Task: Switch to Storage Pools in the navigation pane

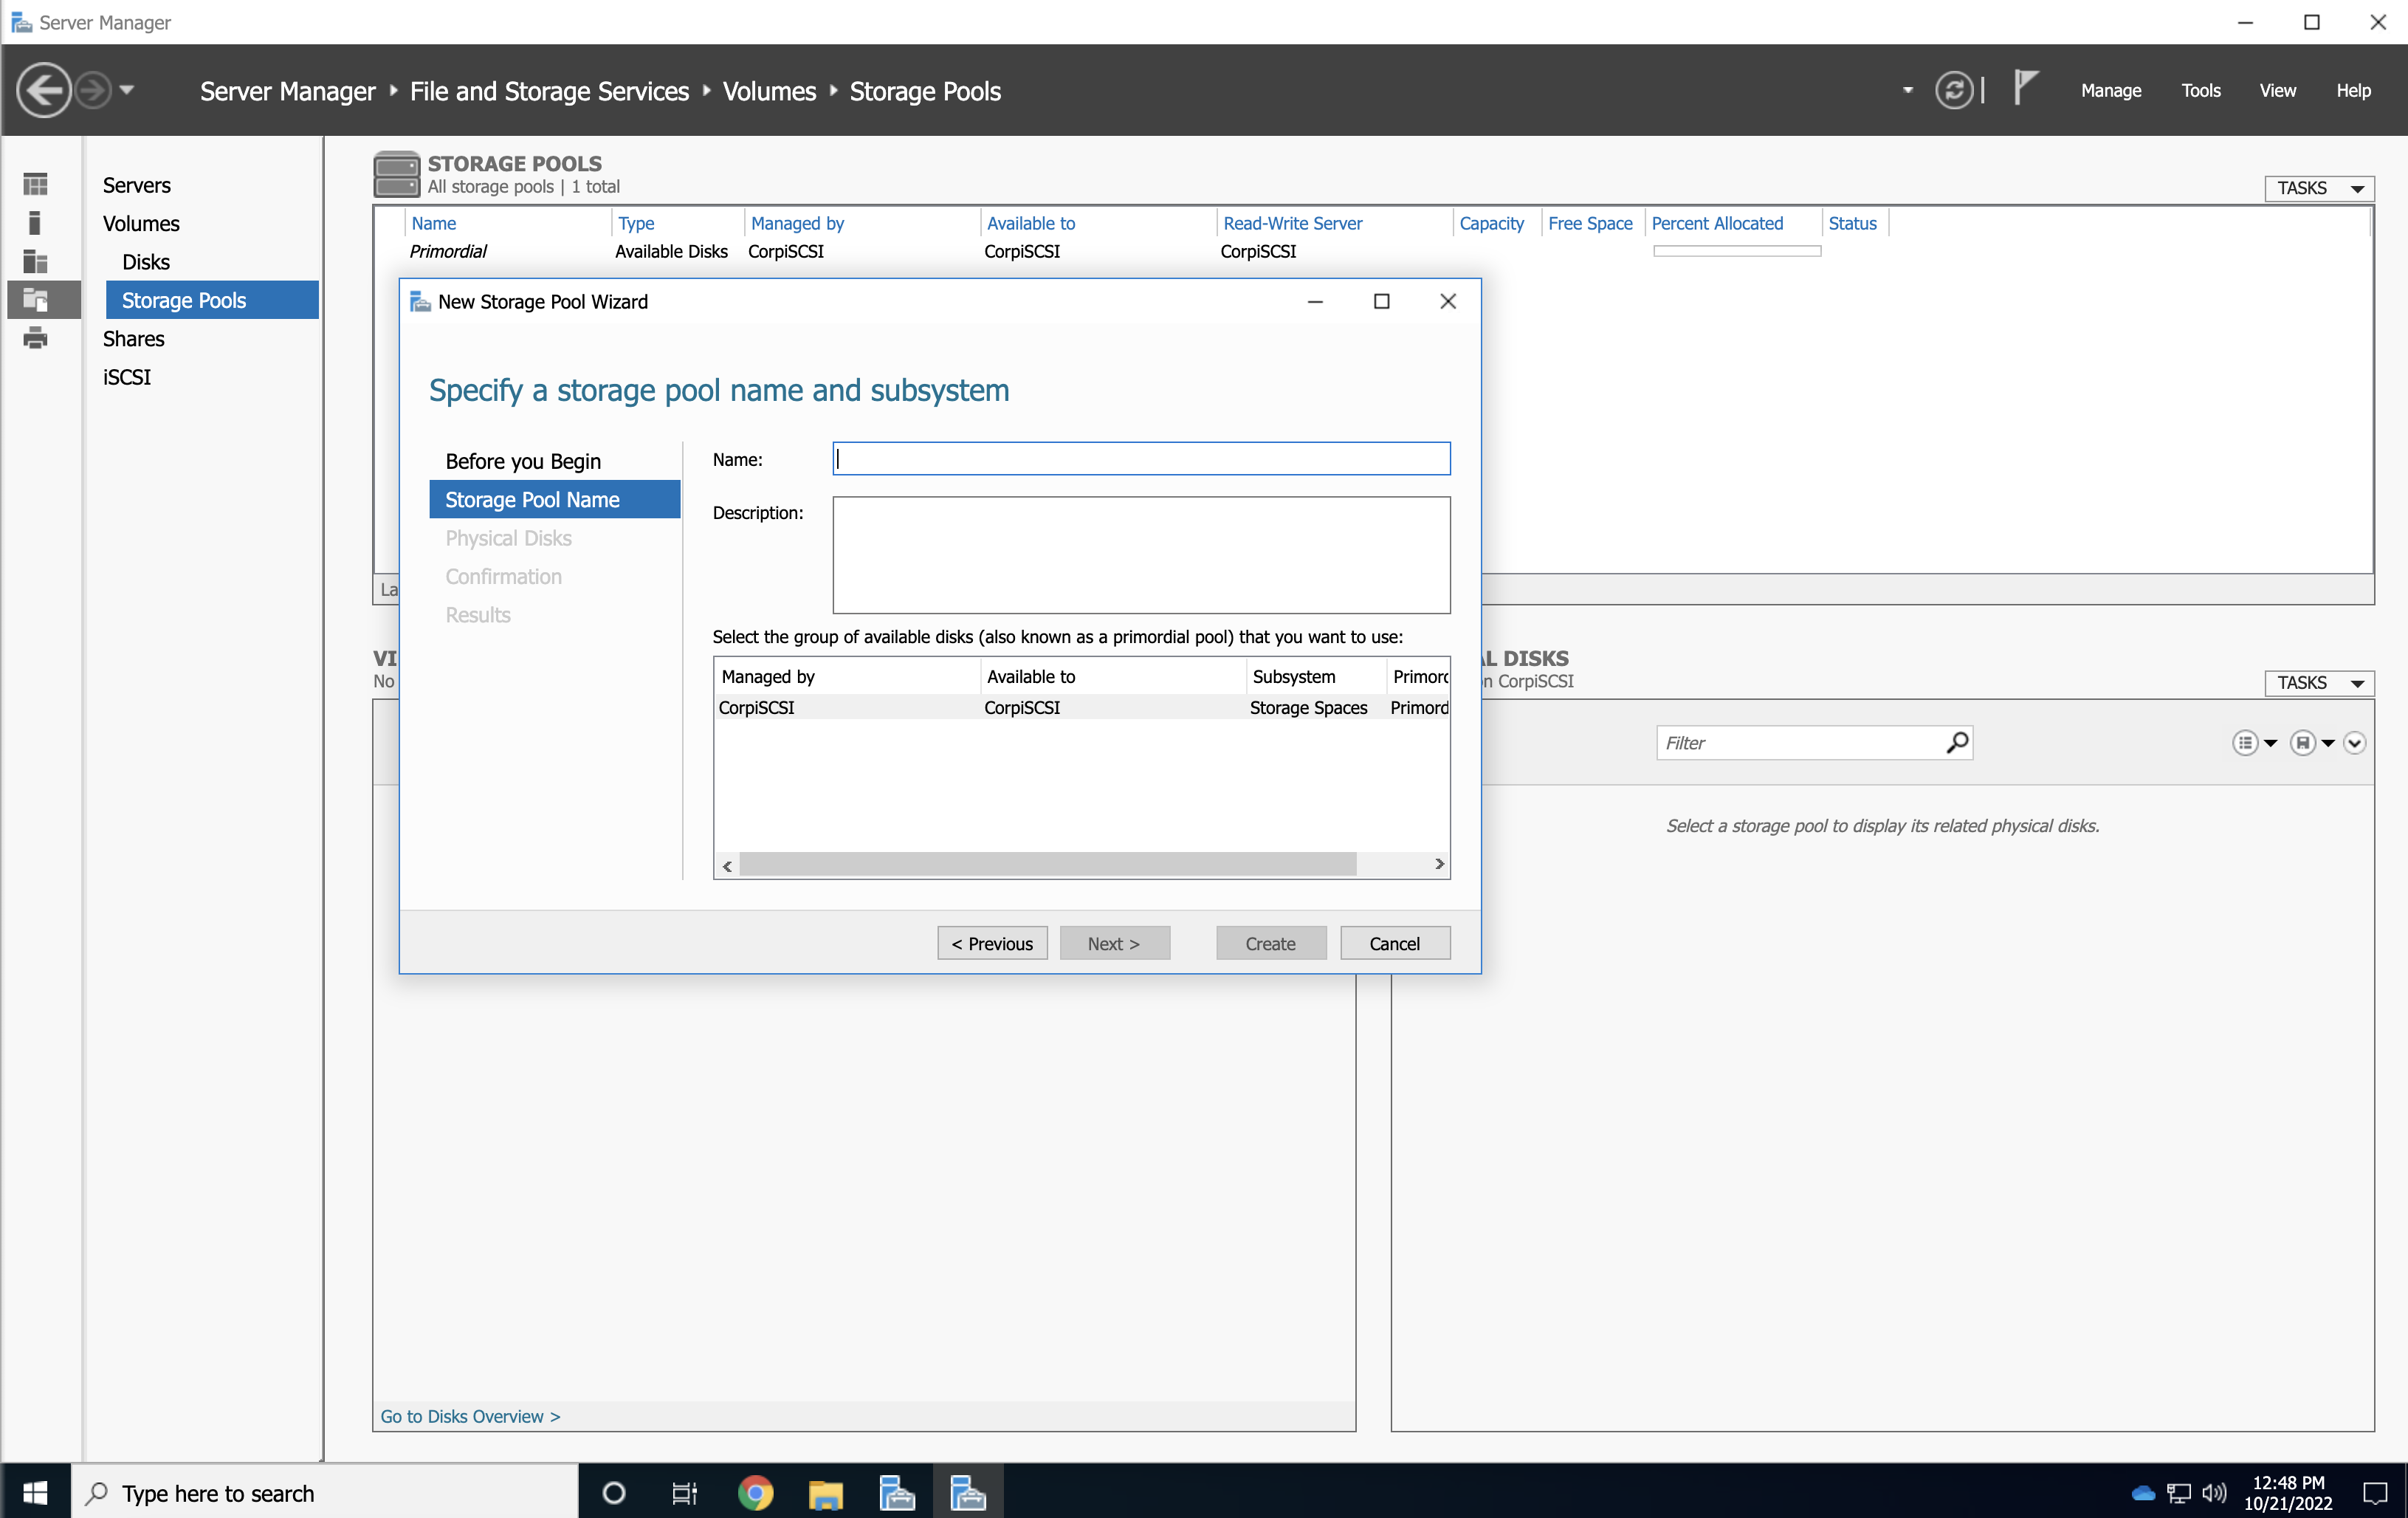Action: (x=183, y=299)
